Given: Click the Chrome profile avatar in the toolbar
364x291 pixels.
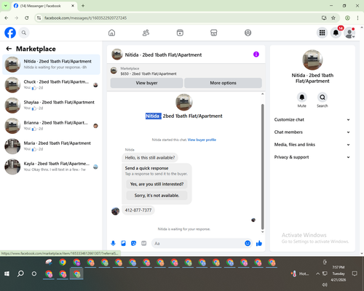Looking at the screenshot, I should click(x=347, y=18).
